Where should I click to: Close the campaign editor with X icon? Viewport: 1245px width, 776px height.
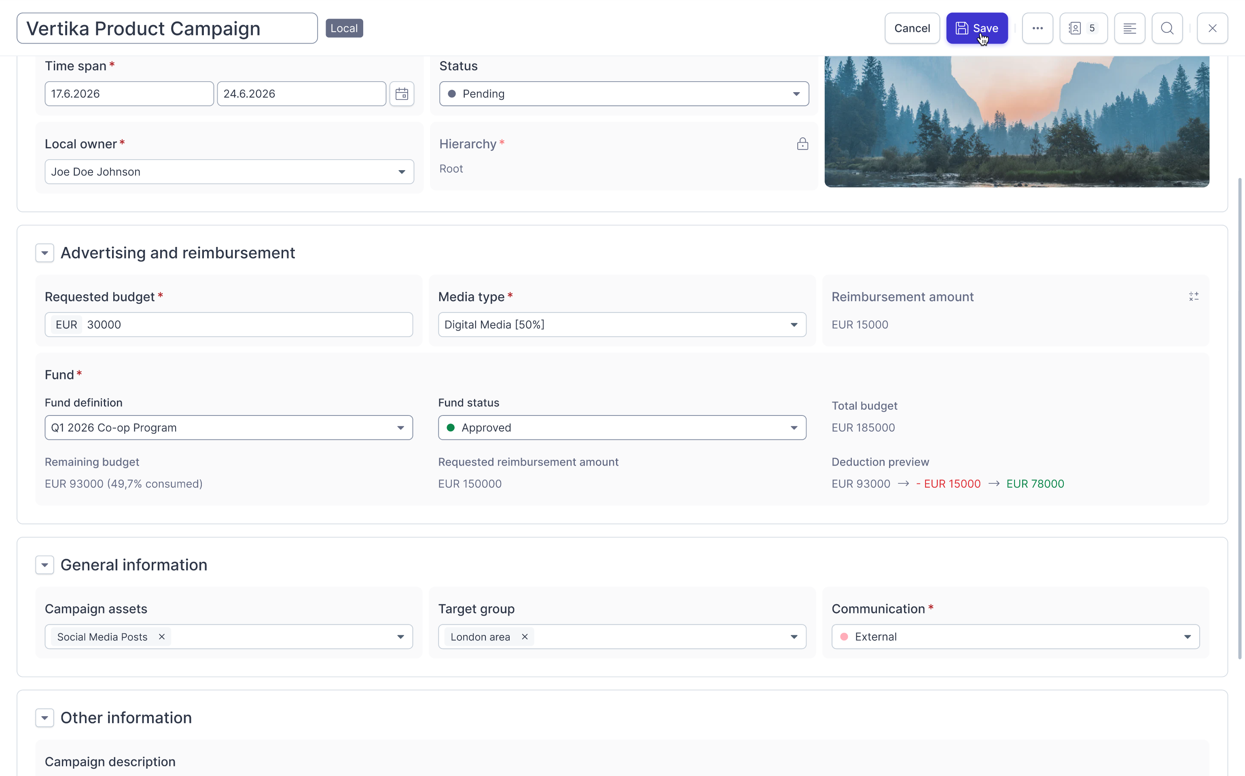click(x=1212, y=28)
